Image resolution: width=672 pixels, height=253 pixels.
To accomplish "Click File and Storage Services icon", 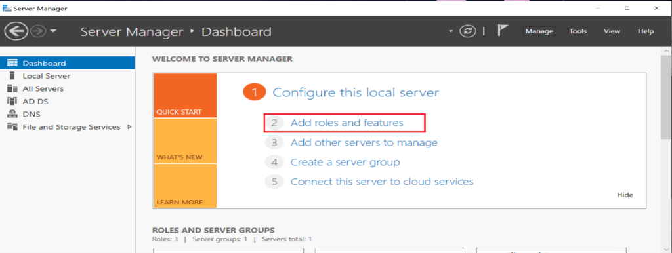I will (12, 127).
